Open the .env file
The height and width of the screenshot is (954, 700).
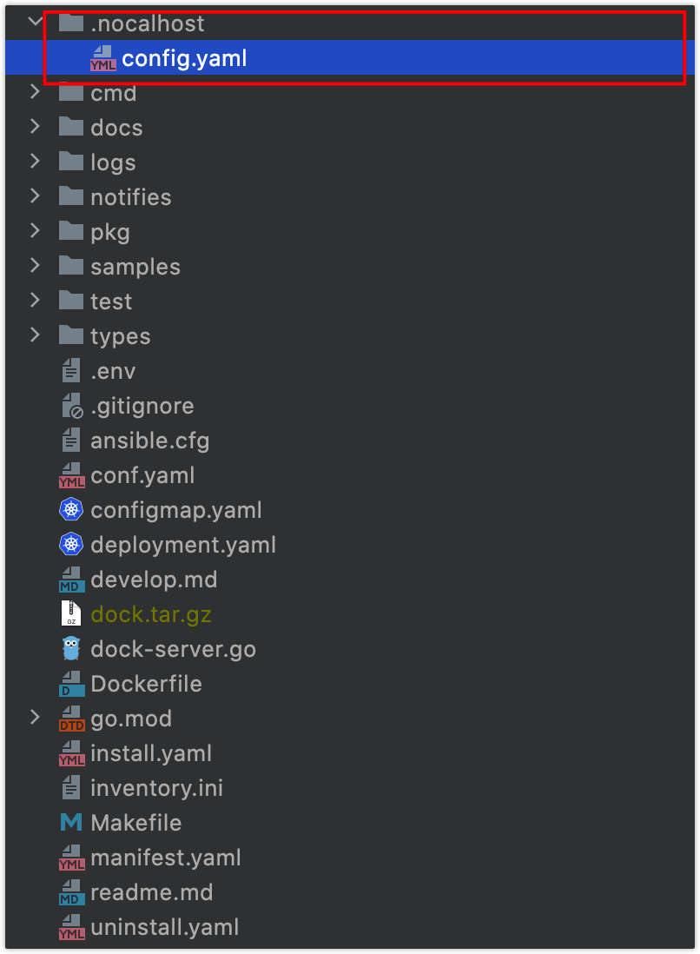(x=114, y=371)
